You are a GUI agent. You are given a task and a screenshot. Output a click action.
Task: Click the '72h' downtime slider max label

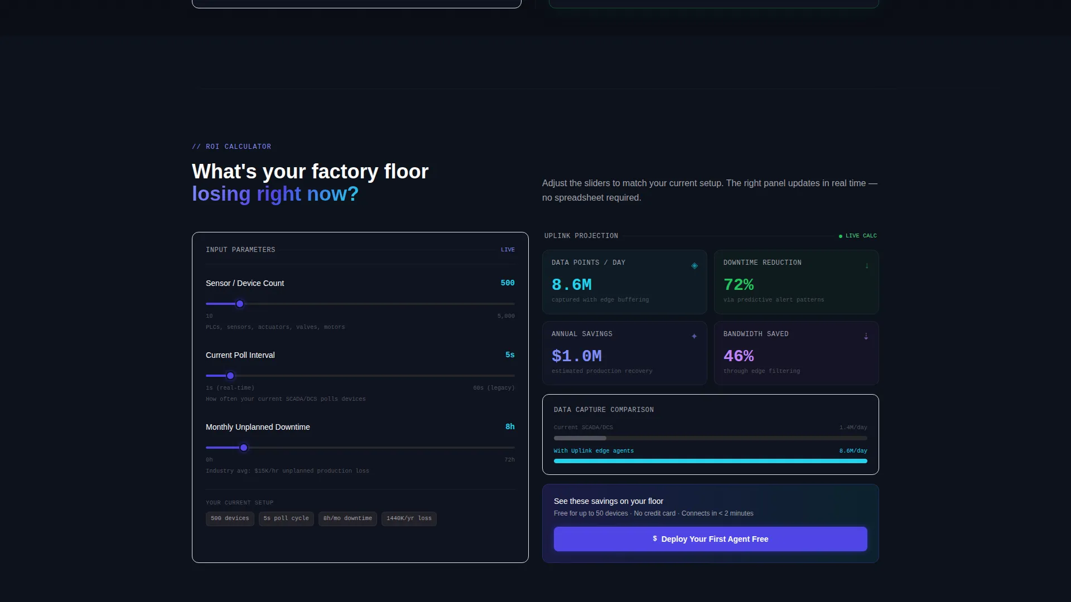click(510, 460)
